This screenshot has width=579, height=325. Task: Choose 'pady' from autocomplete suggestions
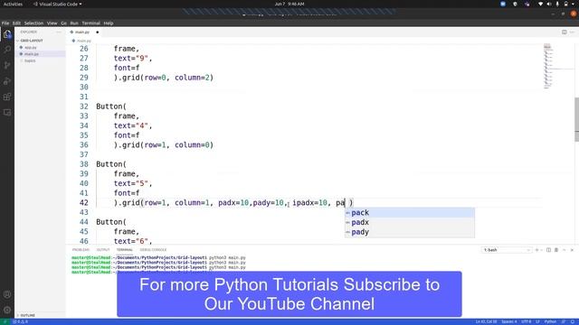pyautogui.click(x=410, y=232)
